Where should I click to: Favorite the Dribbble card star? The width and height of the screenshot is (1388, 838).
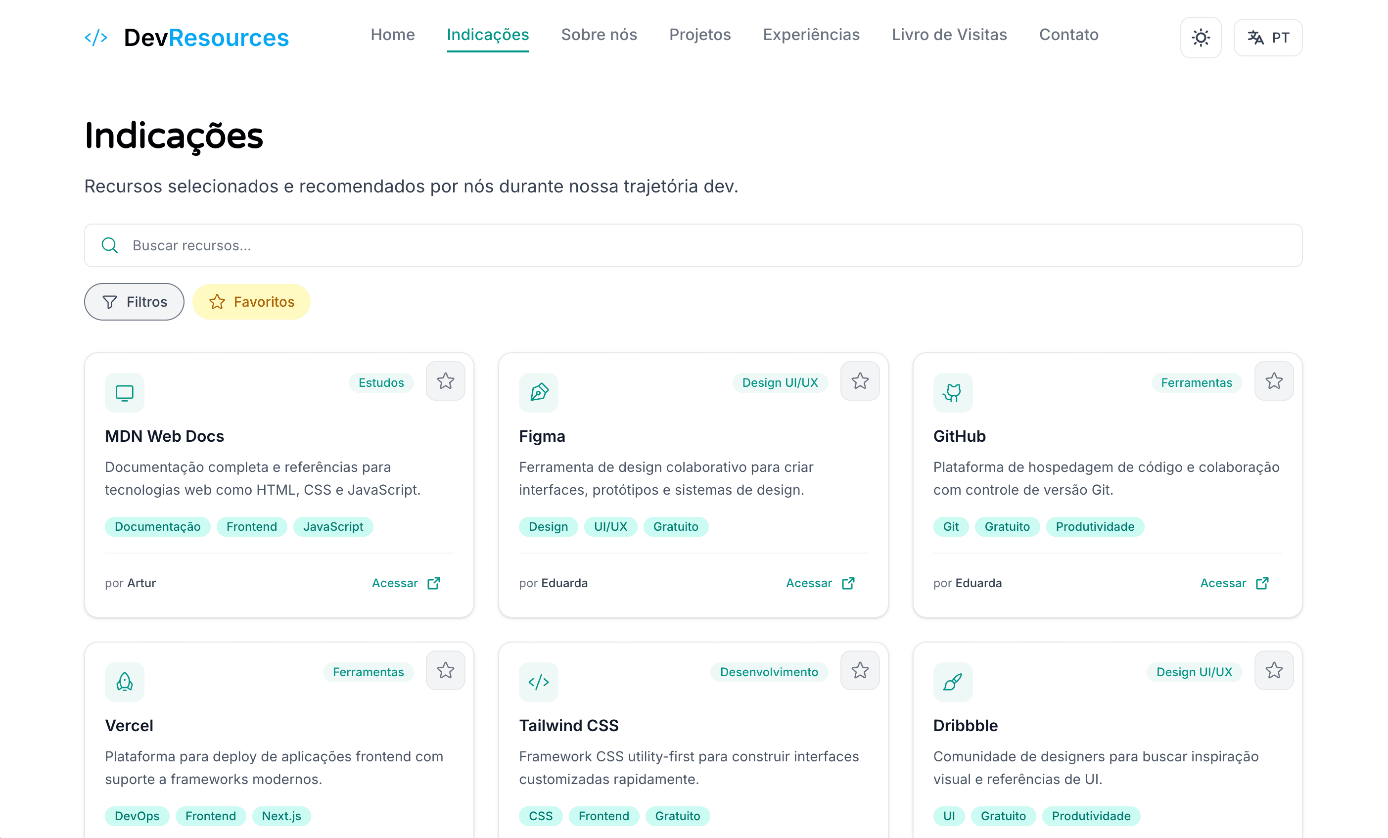pos(1274,671)
